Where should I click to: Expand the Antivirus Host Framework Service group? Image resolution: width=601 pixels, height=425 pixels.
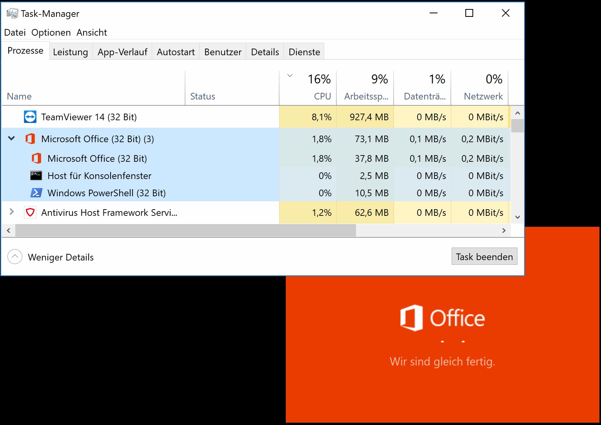coord(12,212)
